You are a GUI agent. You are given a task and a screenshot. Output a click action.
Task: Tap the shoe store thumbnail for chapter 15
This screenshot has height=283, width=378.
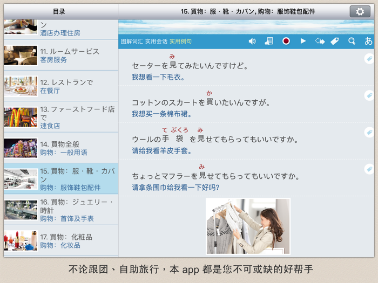tap(21, 179)
